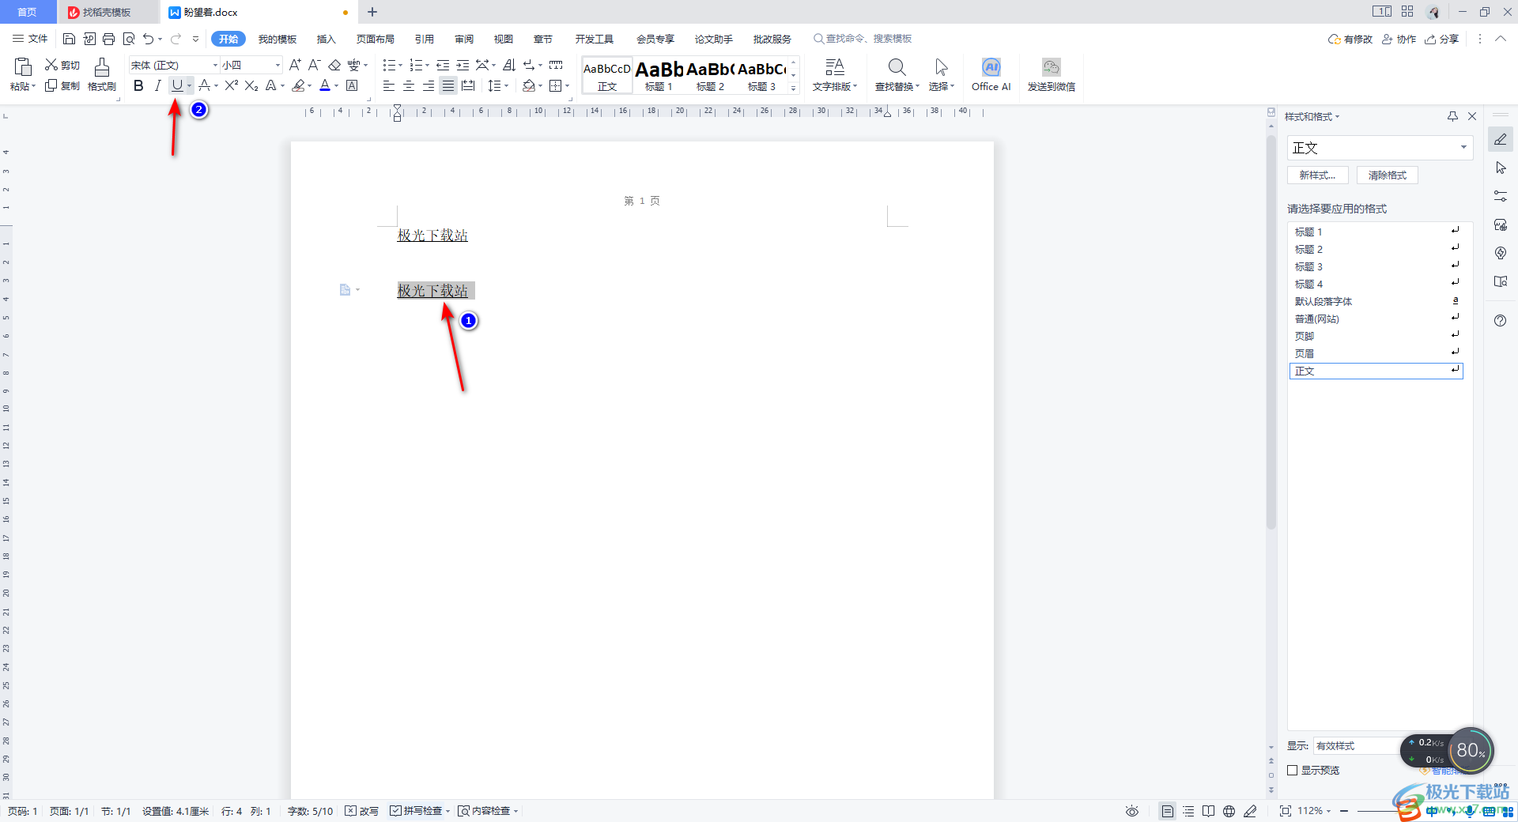This screenshot has width=1518, height=822.
Task: Activate the 格式刷 format painter
Action: [x=102, y=75]
